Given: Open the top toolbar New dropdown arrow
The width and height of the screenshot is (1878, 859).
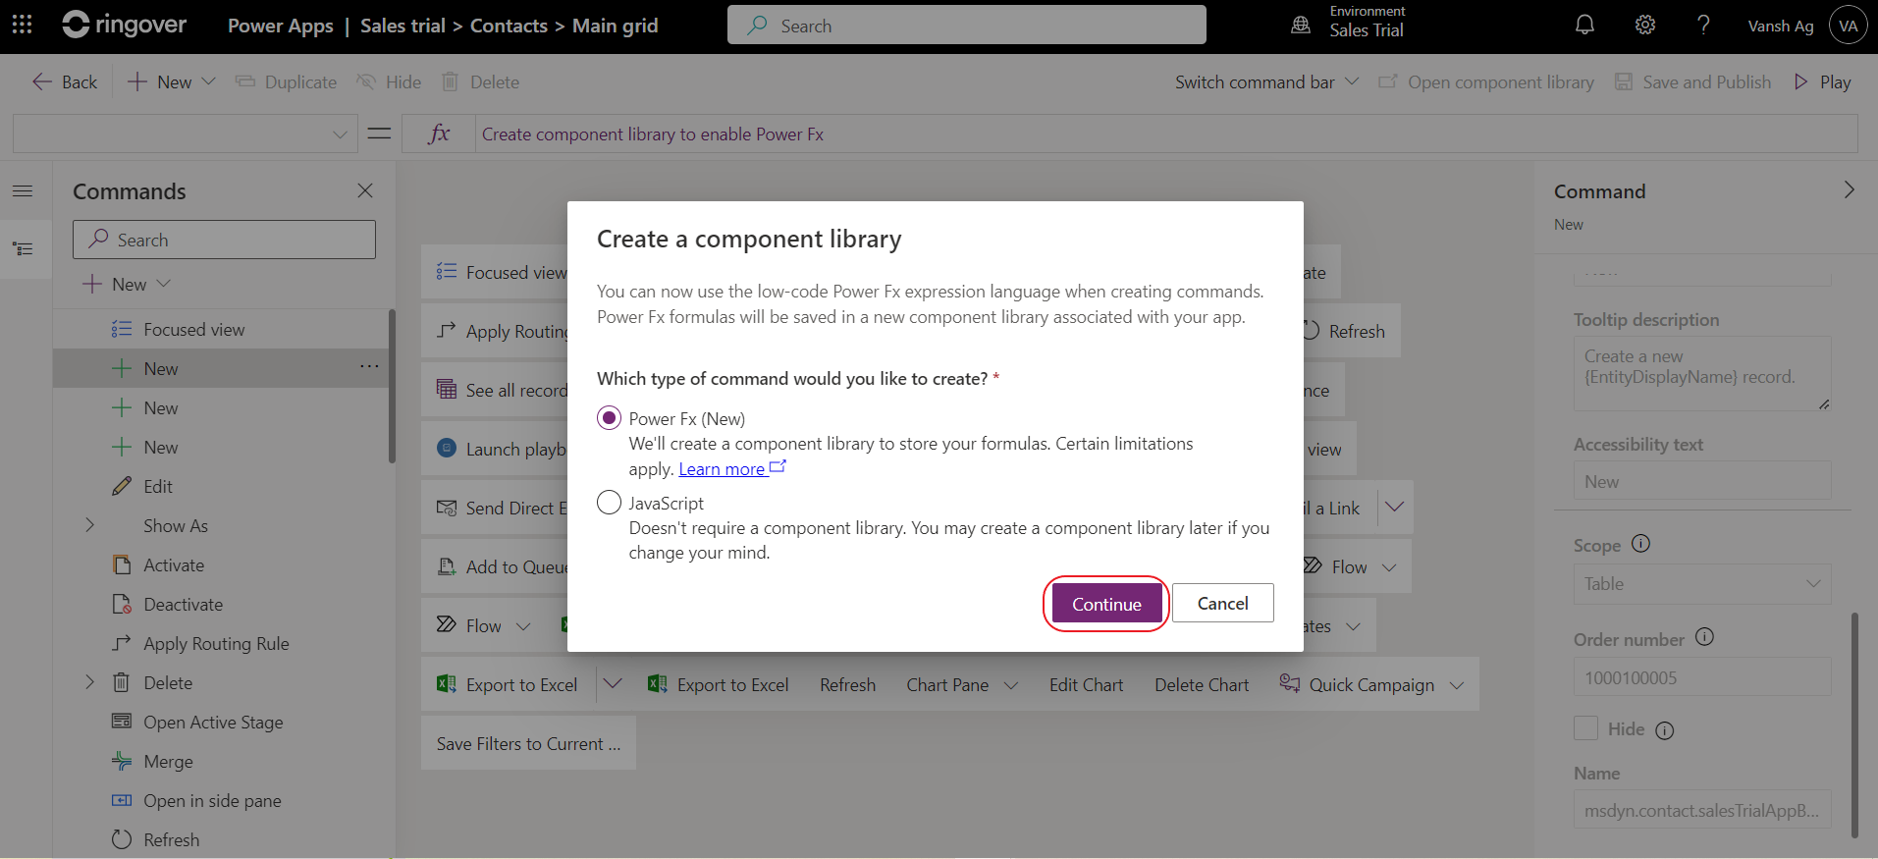Looking at the screenshot, I should tap(208, 81).
